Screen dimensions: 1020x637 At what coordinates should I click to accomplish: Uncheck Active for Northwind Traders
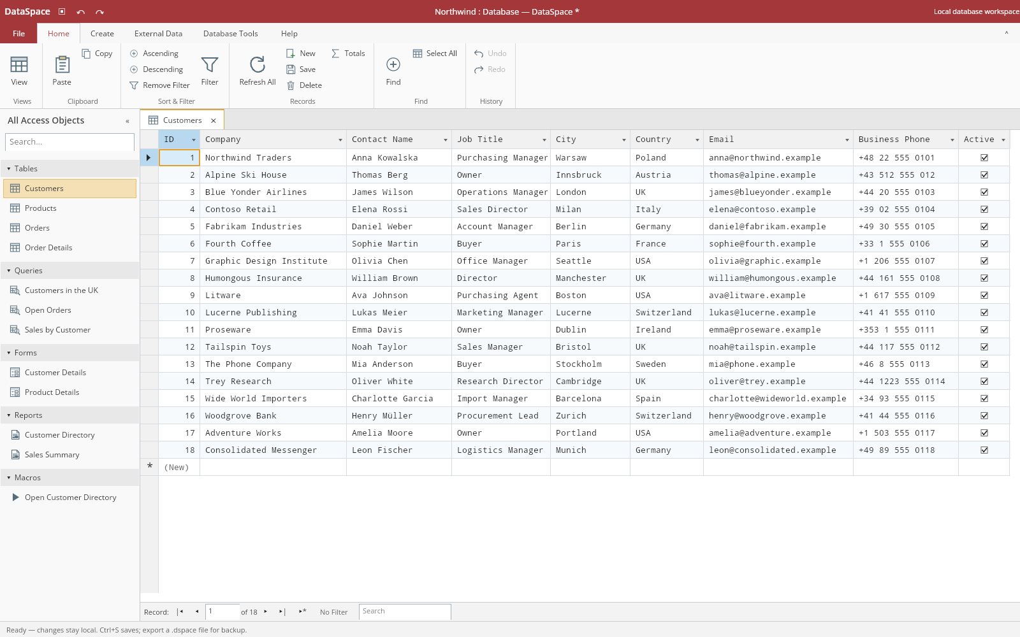coord(984,157)
